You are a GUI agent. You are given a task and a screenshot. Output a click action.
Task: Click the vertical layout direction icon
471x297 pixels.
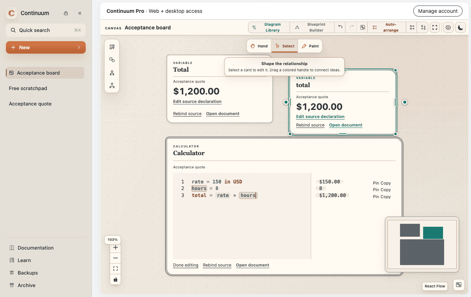point(423,28)
